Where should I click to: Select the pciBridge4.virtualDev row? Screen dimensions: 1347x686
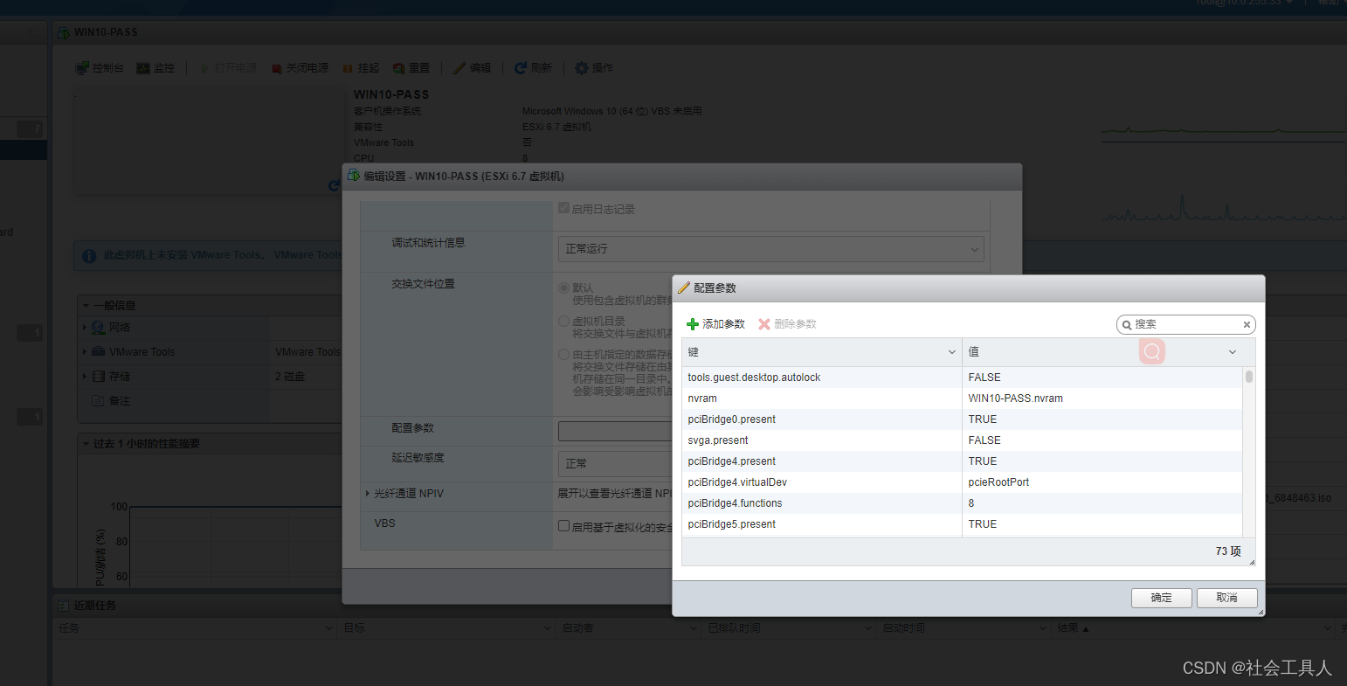point(962,482)
